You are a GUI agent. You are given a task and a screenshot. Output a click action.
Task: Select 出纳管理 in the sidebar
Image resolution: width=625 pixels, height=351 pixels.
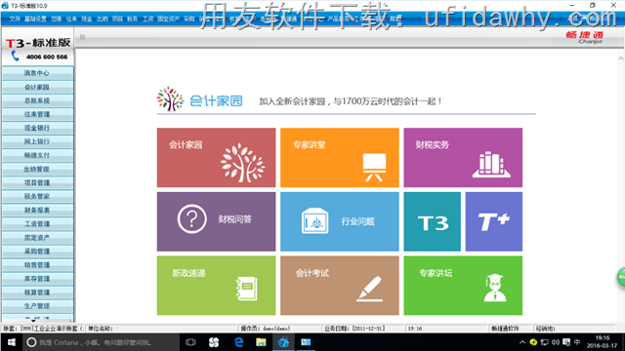(x=37, y=169)
